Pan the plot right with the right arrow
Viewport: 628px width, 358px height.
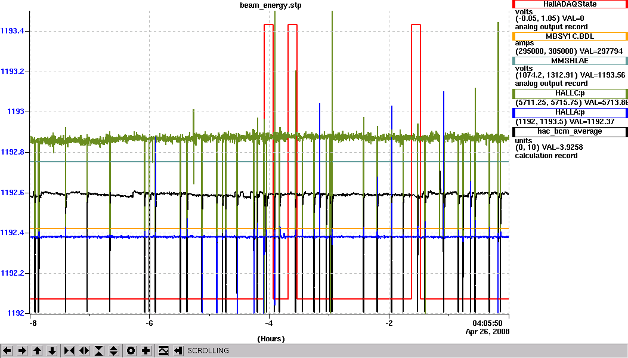23,351
